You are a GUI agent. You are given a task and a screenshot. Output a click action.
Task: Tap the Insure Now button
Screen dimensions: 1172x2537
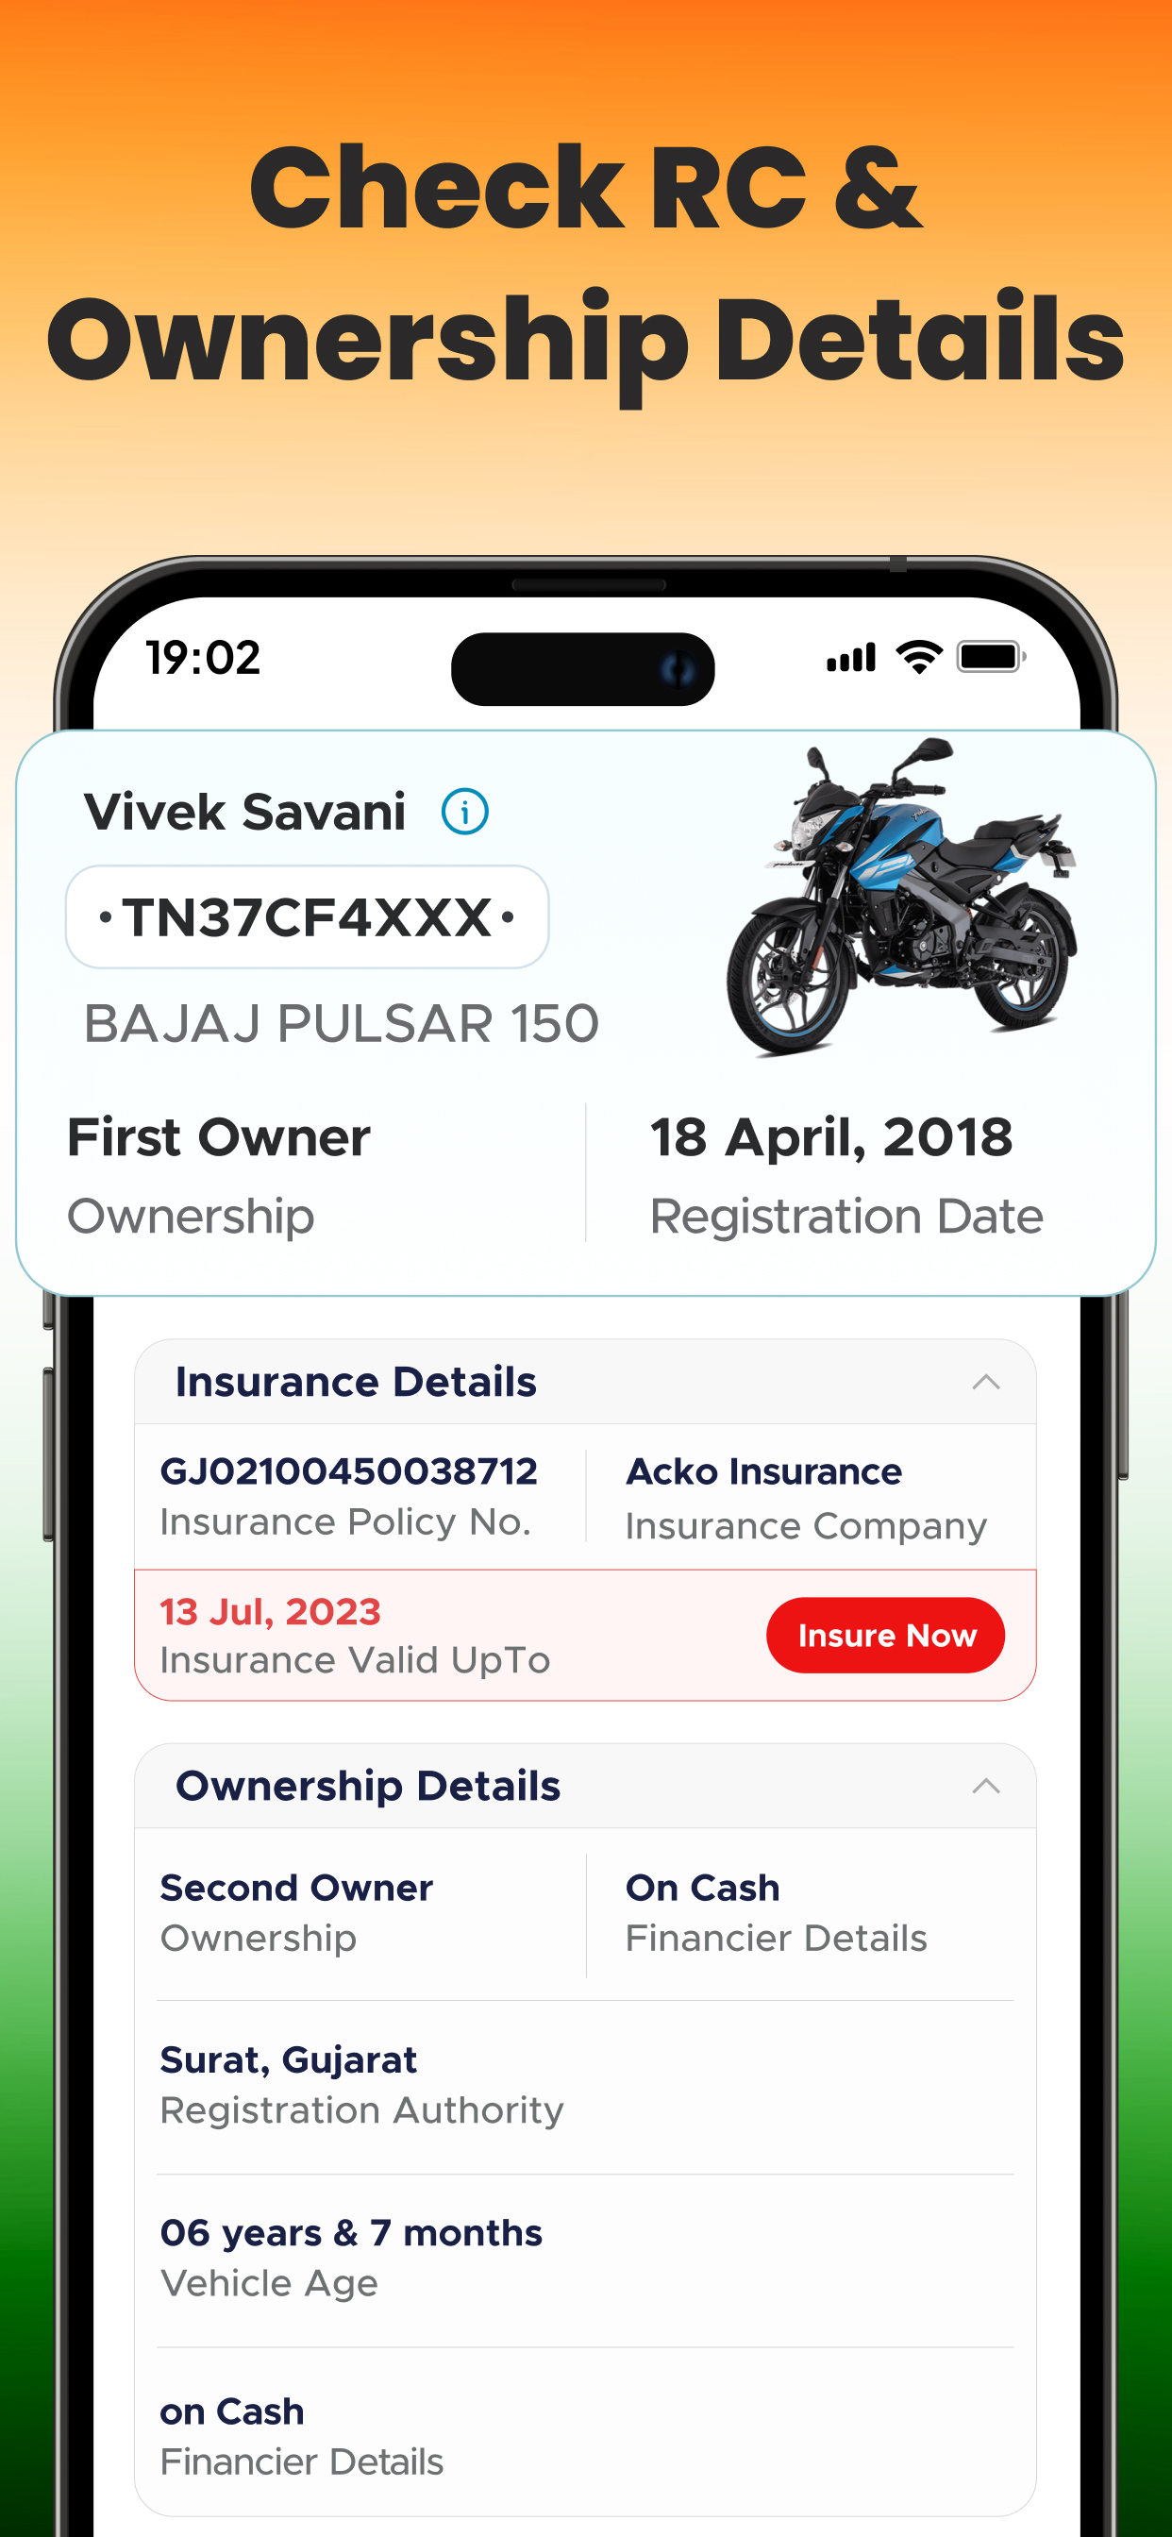pos(885,1635)
